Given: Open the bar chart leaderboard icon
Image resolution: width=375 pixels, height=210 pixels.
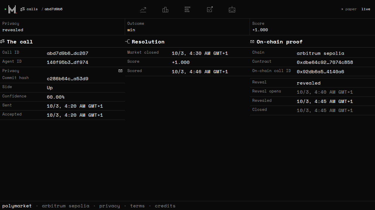Looking at the screenshot, I should coord(165,9).
